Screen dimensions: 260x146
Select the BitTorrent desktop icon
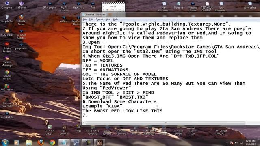pos(22,5)
